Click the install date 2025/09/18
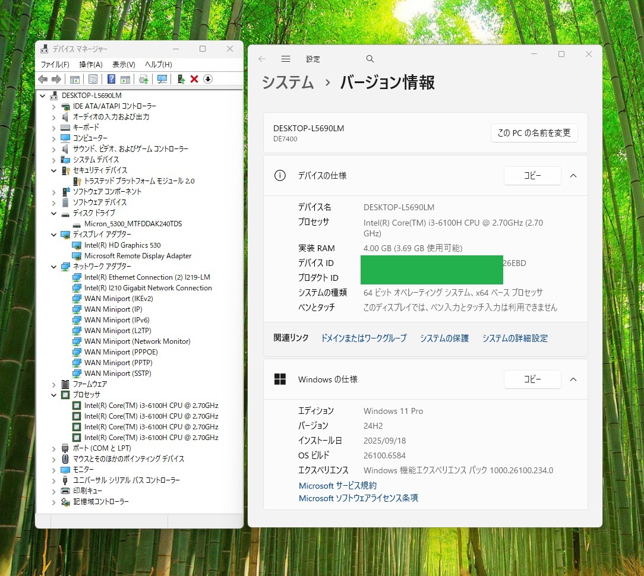 (384, 441)
